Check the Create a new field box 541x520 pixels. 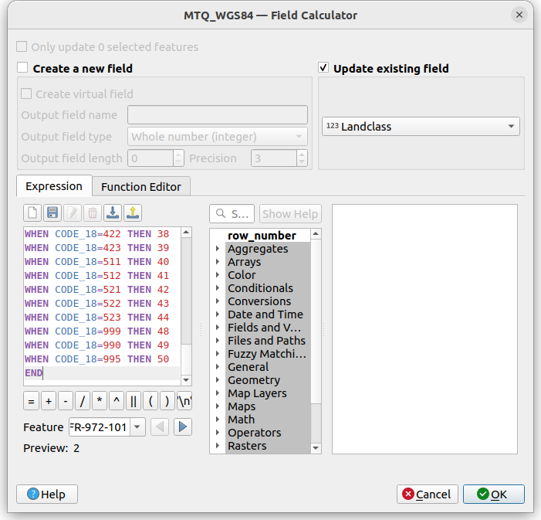coord(22,67)
